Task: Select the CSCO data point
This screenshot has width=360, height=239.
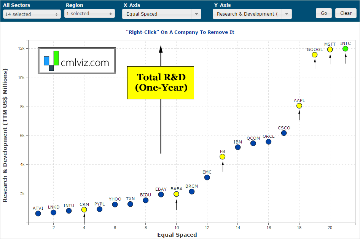Action: tap(284, 133)
